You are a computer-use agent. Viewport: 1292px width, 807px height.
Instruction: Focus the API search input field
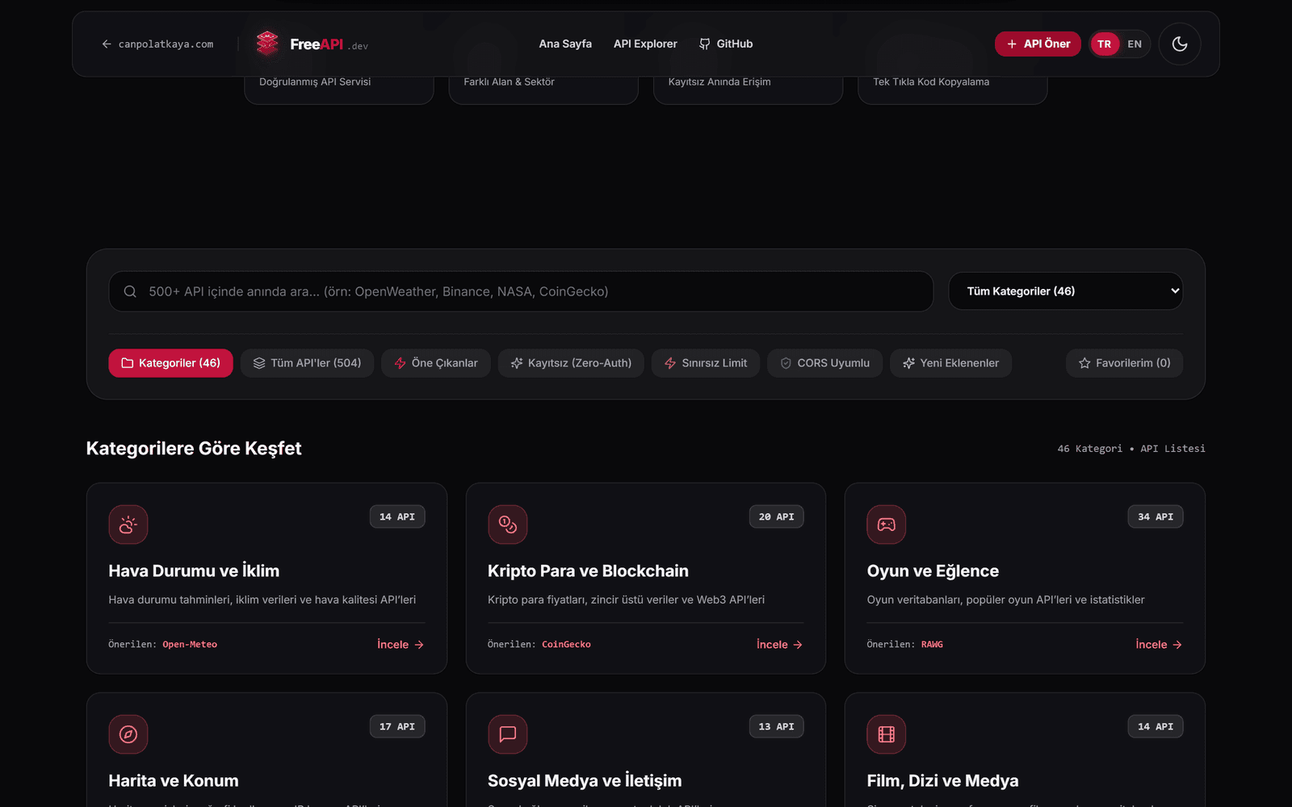(x=521, y=291)
